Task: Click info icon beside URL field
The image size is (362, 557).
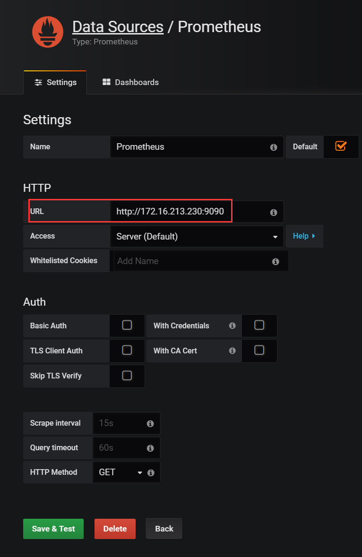Action: 274,213
